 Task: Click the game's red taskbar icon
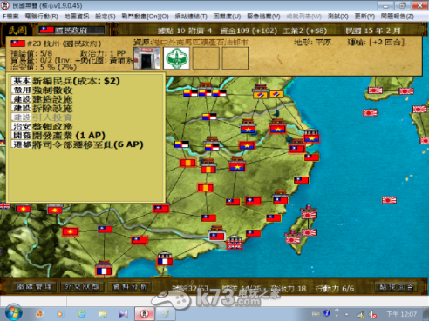pos(145,314)
